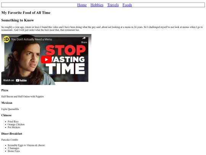
Task: Click the 'Pancake Combo' text
Action: (10, 140)
